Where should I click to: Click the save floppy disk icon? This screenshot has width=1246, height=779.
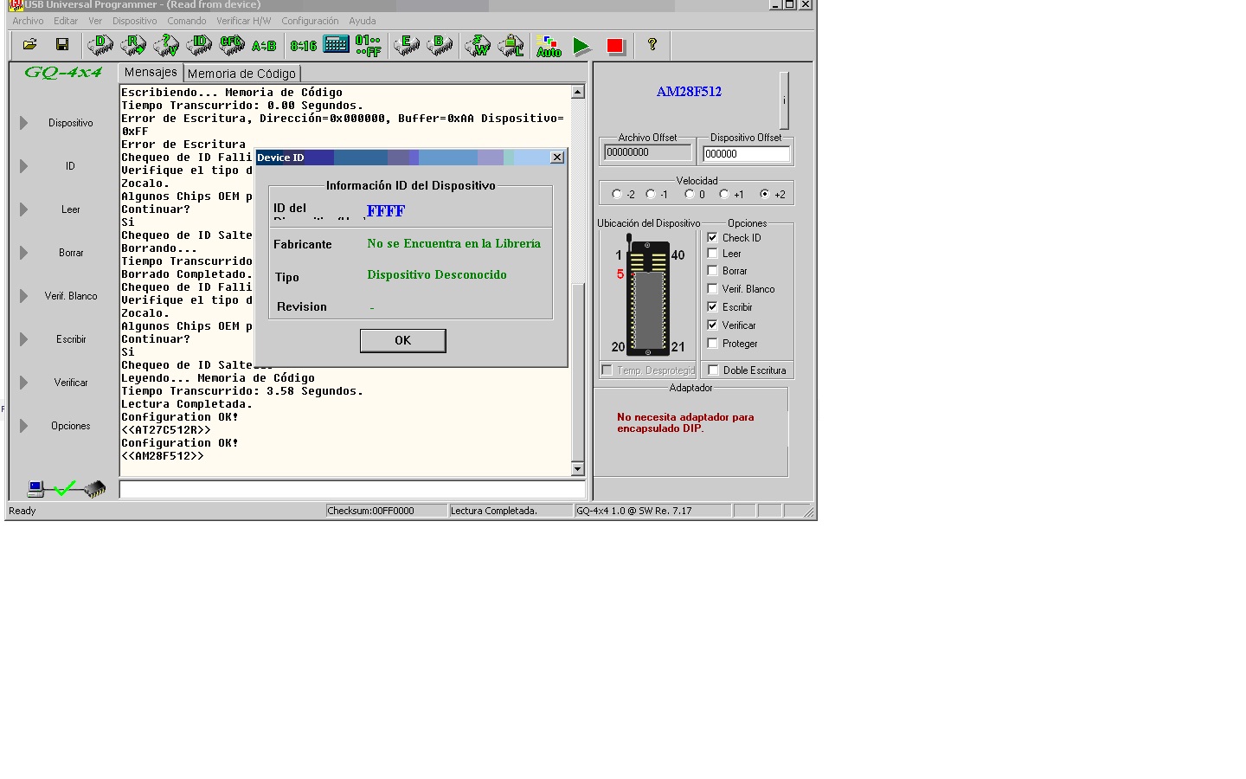62,45
